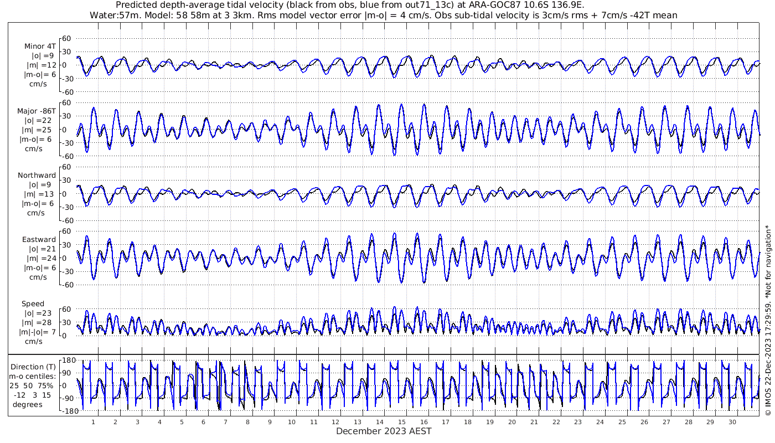
Task: Select the 'Northward' panel label
Action: [37, 176]
